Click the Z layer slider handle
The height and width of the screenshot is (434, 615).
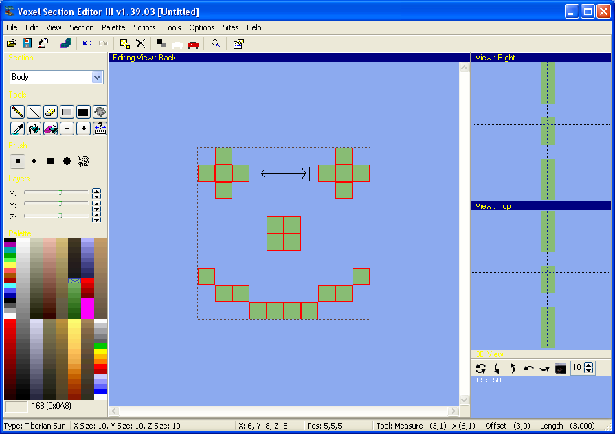point(60,216)
